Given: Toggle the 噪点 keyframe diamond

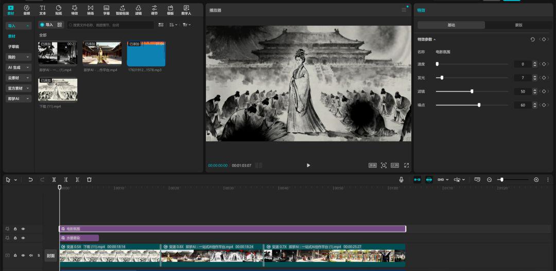Looking at the screenshot, I should coord(544,105).
